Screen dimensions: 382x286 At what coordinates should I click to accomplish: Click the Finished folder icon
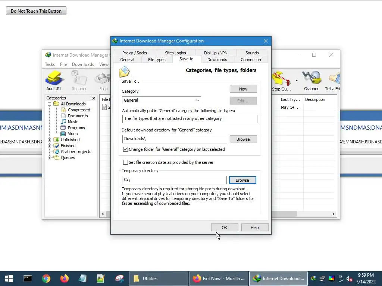click(56, 146)
